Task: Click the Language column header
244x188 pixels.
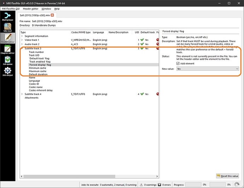Action: (x=100, y=32)
